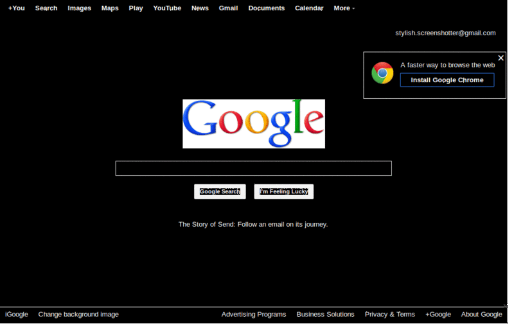Open the Advertising Programs footer link
Image resolution: width=514 pixels, height=330 pixels.
(254, 315)
